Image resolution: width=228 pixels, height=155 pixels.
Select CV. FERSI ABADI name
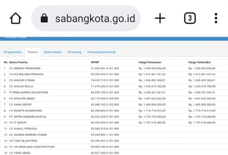(x=20, y=153)
